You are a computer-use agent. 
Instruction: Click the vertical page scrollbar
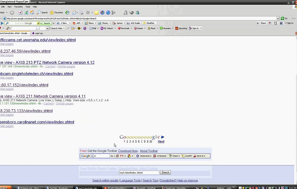click(296, 109)
